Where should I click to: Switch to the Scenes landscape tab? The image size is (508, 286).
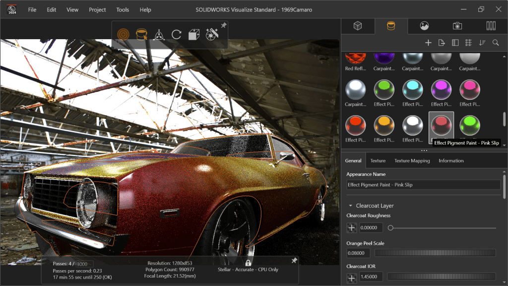[424, 26]
